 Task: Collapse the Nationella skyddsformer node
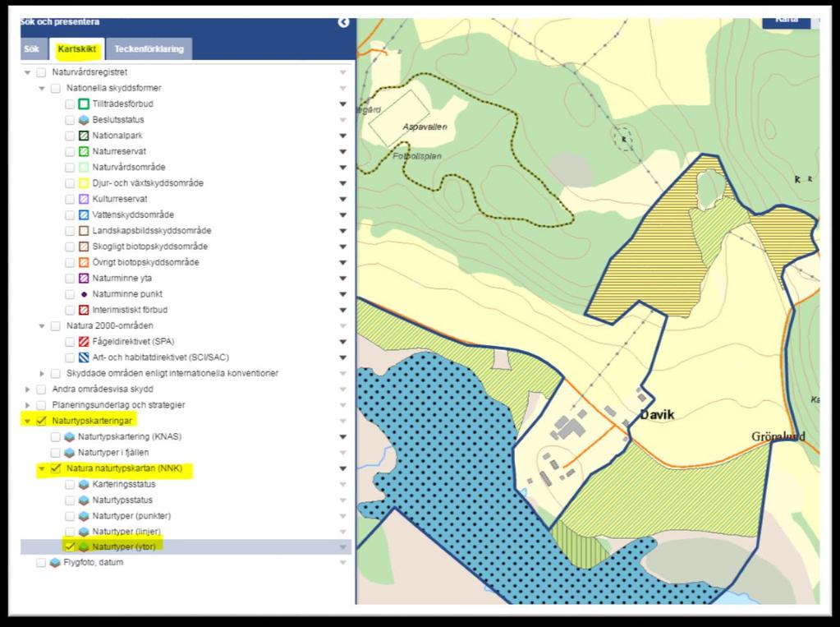click(x=41, y=88)
